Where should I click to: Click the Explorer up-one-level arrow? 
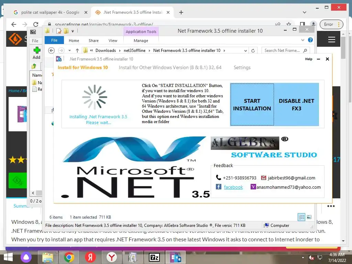click(77, 51)
